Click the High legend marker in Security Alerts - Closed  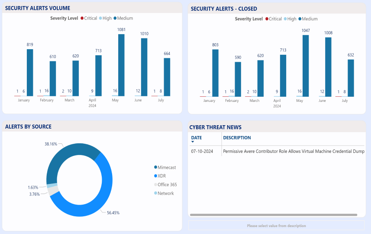point(285,19)
